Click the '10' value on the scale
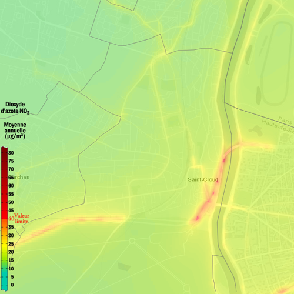294x294 pixels. click(11, 269)
